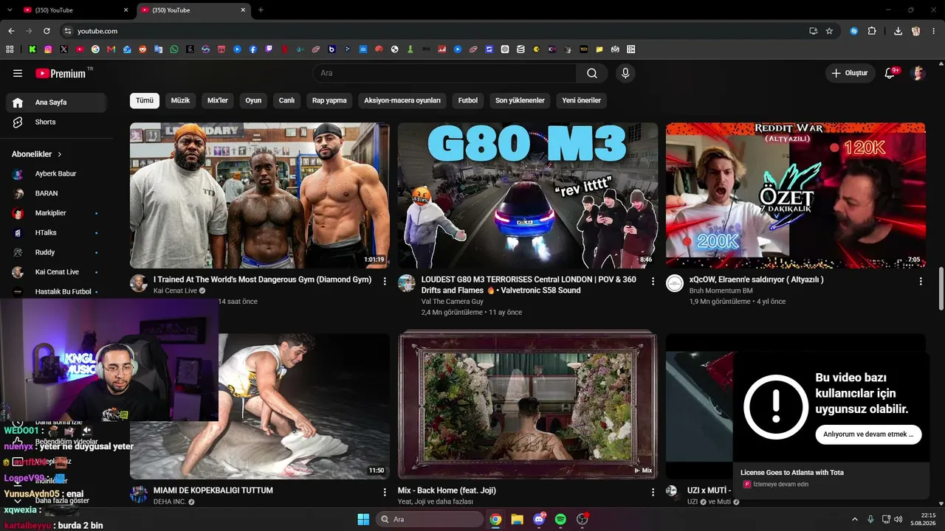Open the X (Twitter) bookmark
945x531 pixels.
pos(64,49)
